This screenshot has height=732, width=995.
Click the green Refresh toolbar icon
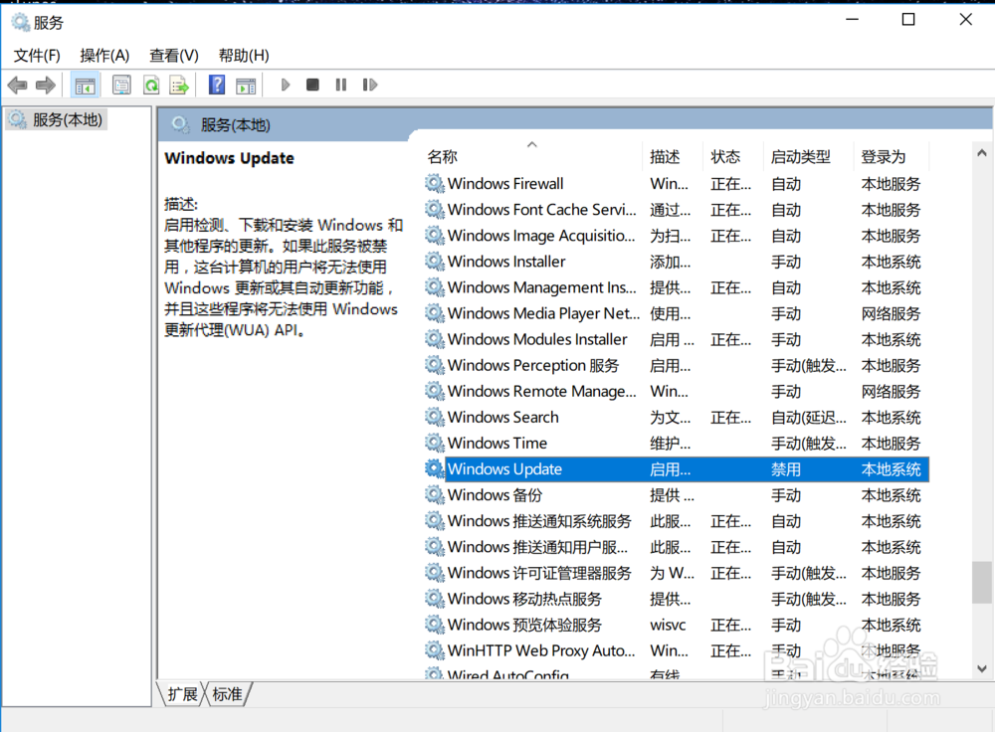[151, 85]
